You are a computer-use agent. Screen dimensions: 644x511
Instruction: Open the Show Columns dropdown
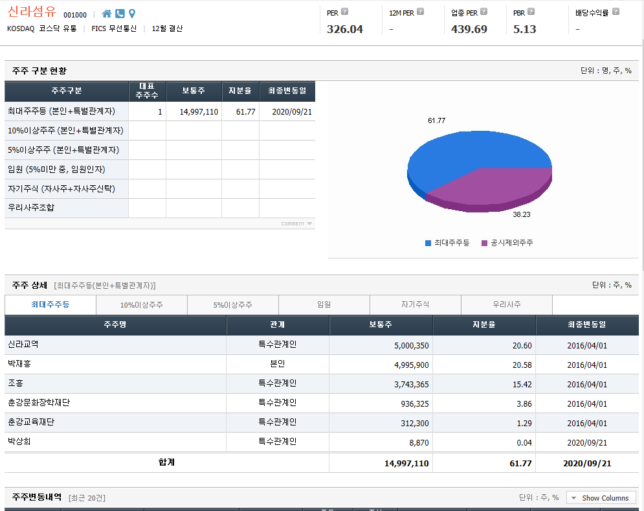click(x=601, y=498)
